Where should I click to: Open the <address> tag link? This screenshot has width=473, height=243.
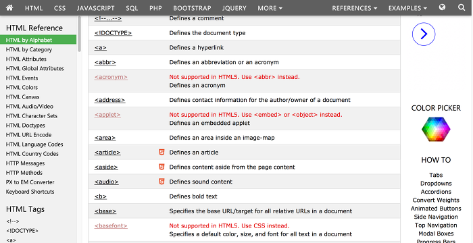109,100
